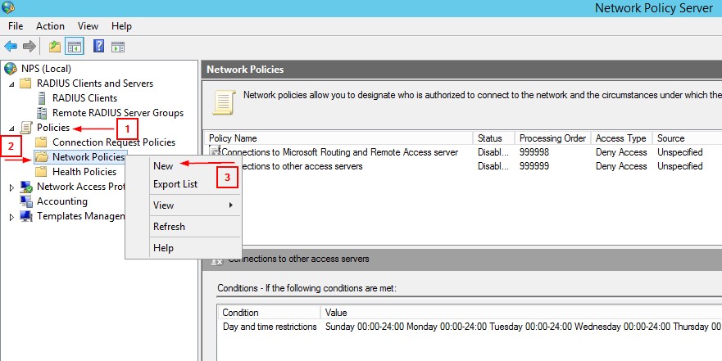722x361 pixels.
Task: Click the Day and time restrictions condition
Action: [x=270, y=327]
